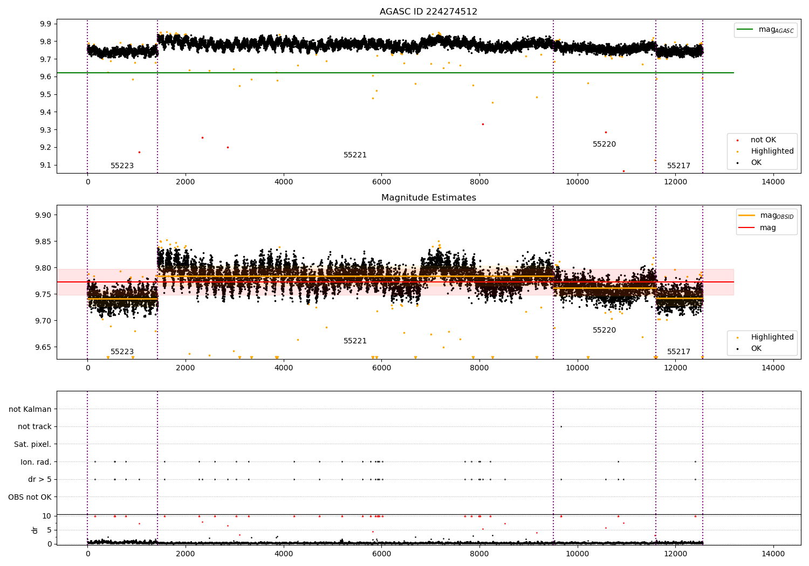The width and height of the screenshot is (809, 566).
Task: Click obsid label 55223 in top plot
Action: pos(122,166)
